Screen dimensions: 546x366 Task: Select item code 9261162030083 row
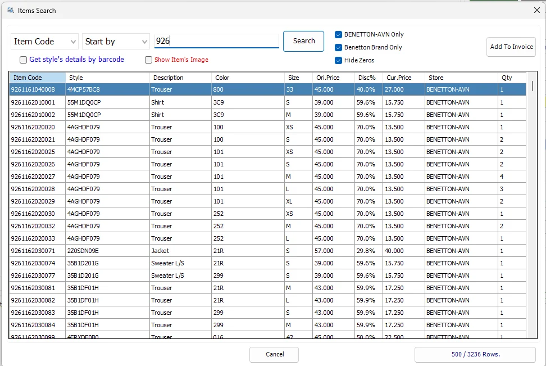coord(267,313)
